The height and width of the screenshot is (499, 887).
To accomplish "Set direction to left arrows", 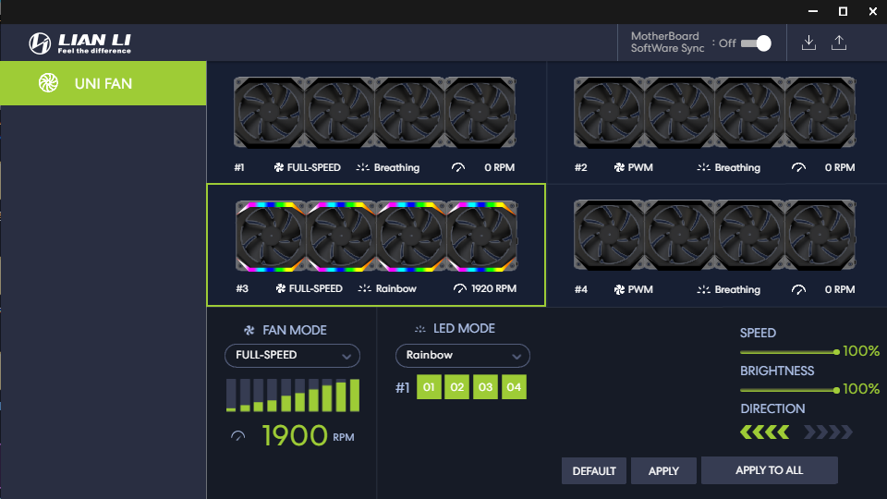I will 764,432.
